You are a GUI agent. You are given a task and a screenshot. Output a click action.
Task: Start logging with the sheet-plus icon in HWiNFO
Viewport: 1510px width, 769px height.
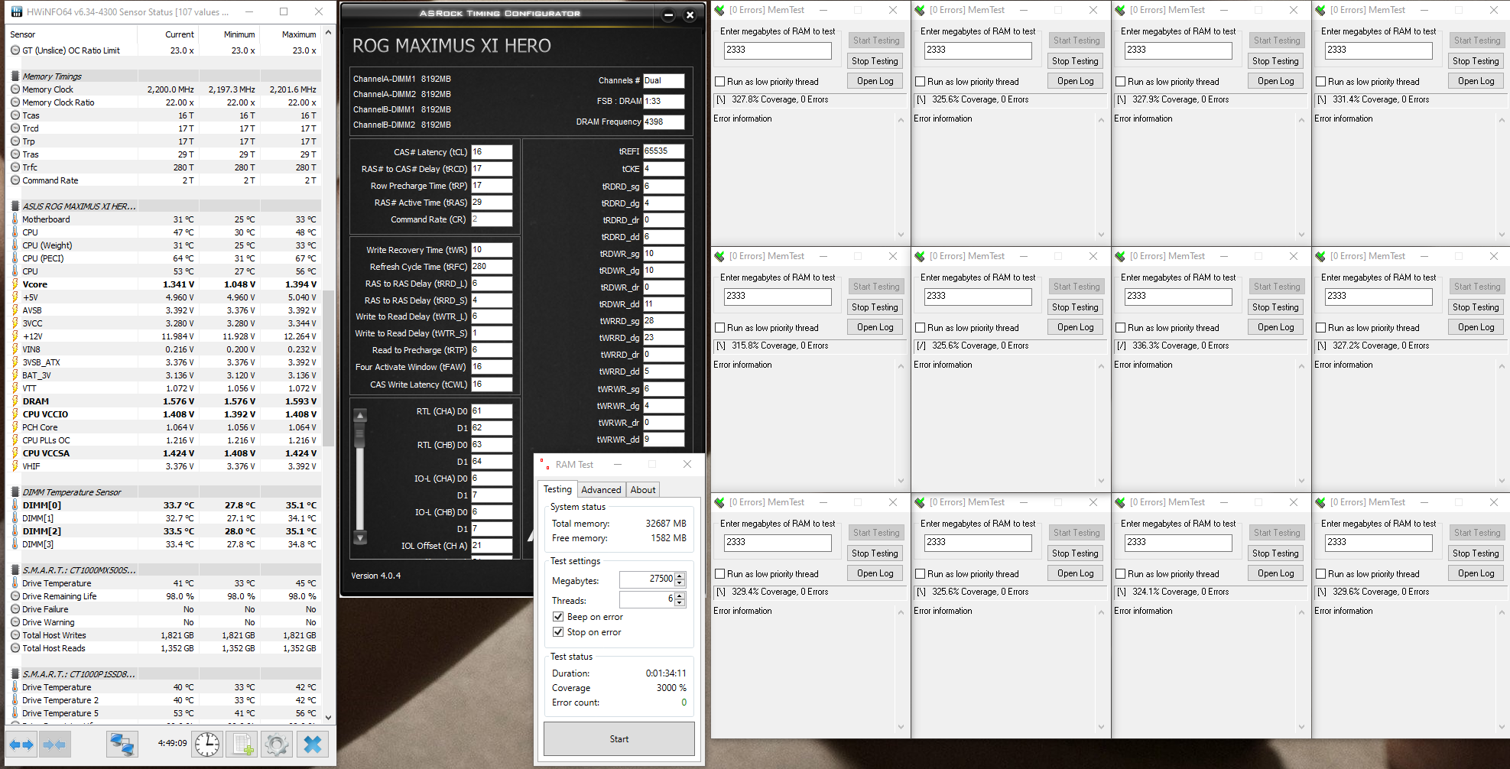(242, 744)
